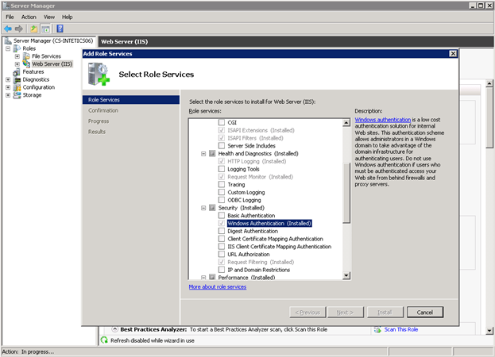Collapse the Security group in role services
Viewport: 495px width, 357px height.
[203, 208]
